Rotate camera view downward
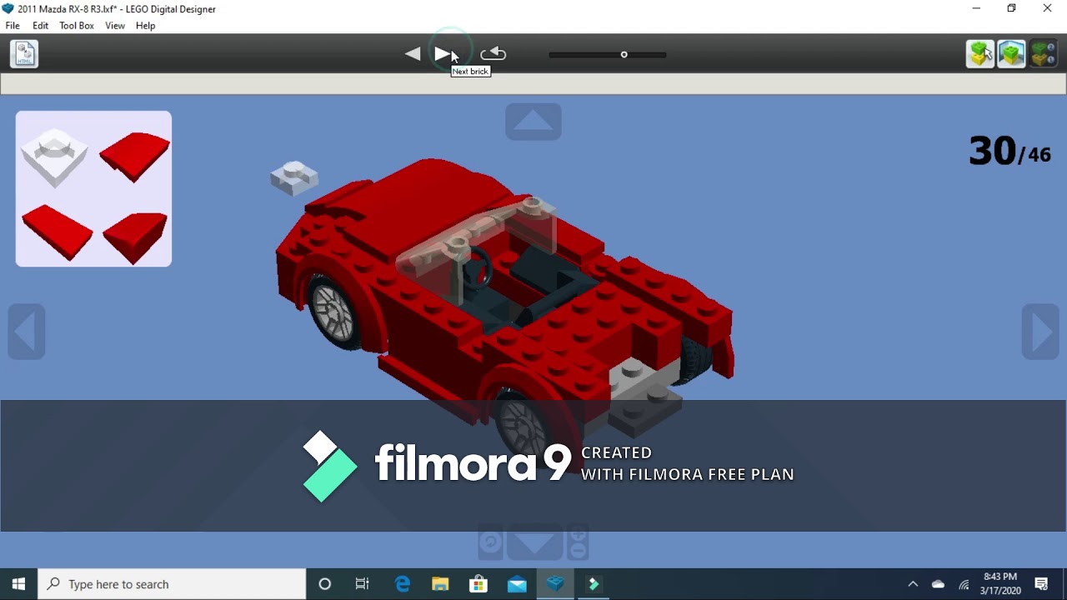Image resolution: width=1067 pixels, height=600 pixels. (534, 544)
